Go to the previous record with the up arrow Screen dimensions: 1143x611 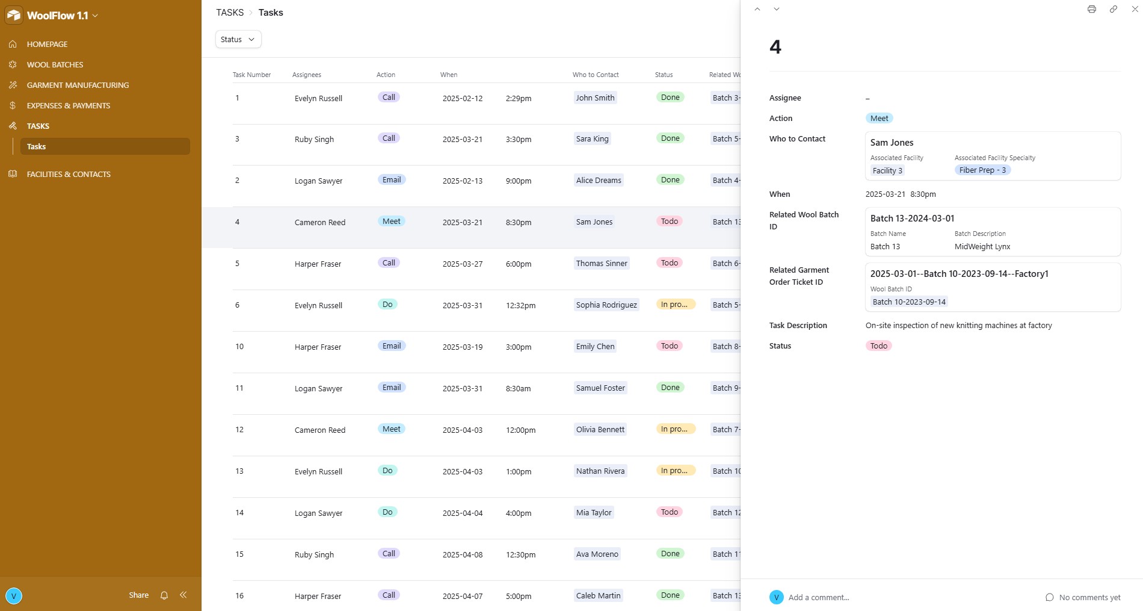pos(757,9)
